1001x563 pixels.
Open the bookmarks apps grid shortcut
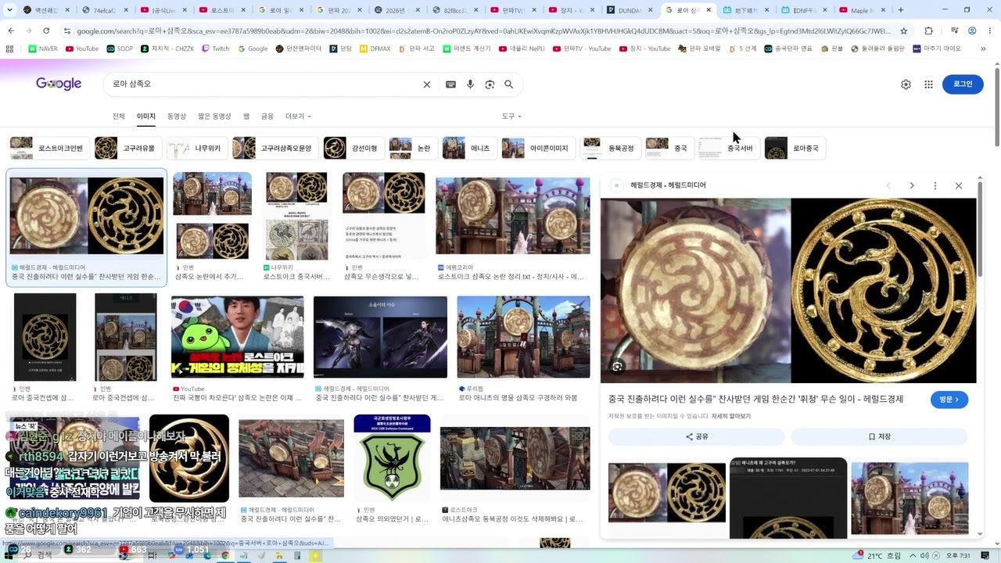pos(9,48)
